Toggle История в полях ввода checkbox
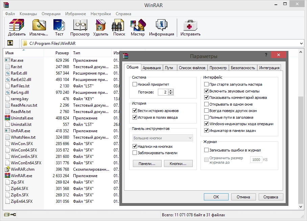The width and height of the screenshot is (307, 221). point(135,117)
